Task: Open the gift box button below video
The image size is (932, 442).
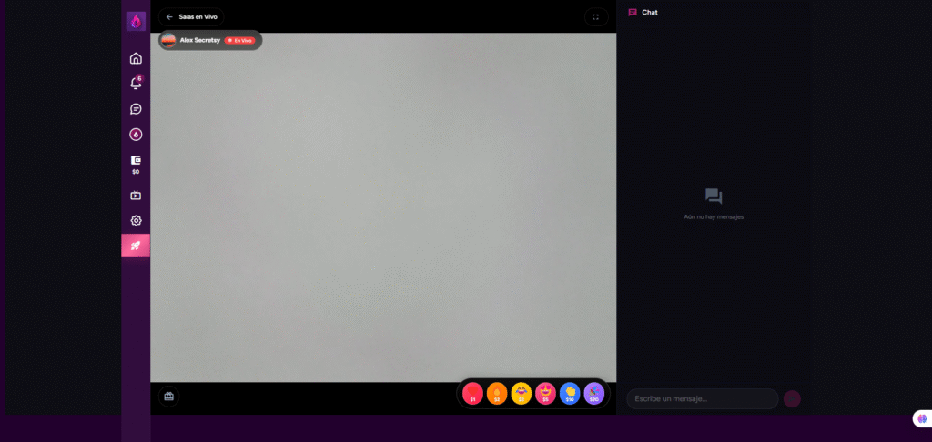Action: click(x=168, y=396)
